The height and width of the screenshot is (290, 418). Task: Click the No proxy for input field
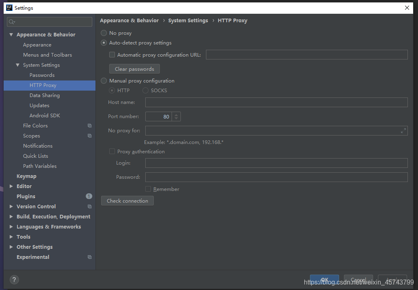(x=276, y=131)
